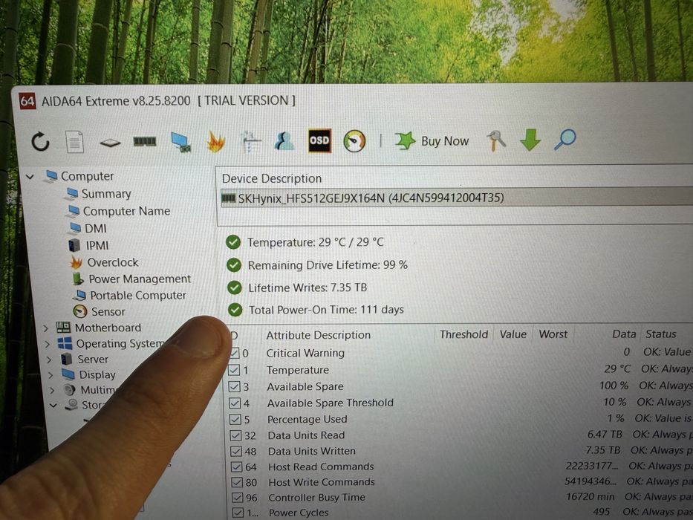Open the DMI tree item
The width and height of the screenshot is (693, 520).
[x=96, y=228]
